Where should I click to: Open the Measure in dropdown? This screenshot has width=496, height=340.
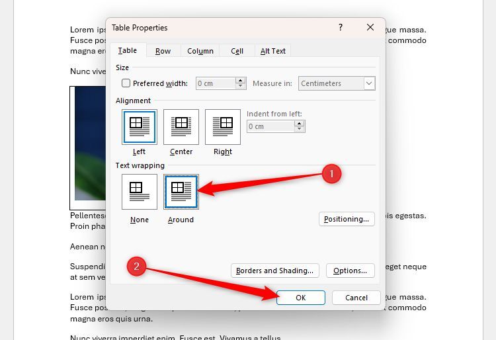369,83
